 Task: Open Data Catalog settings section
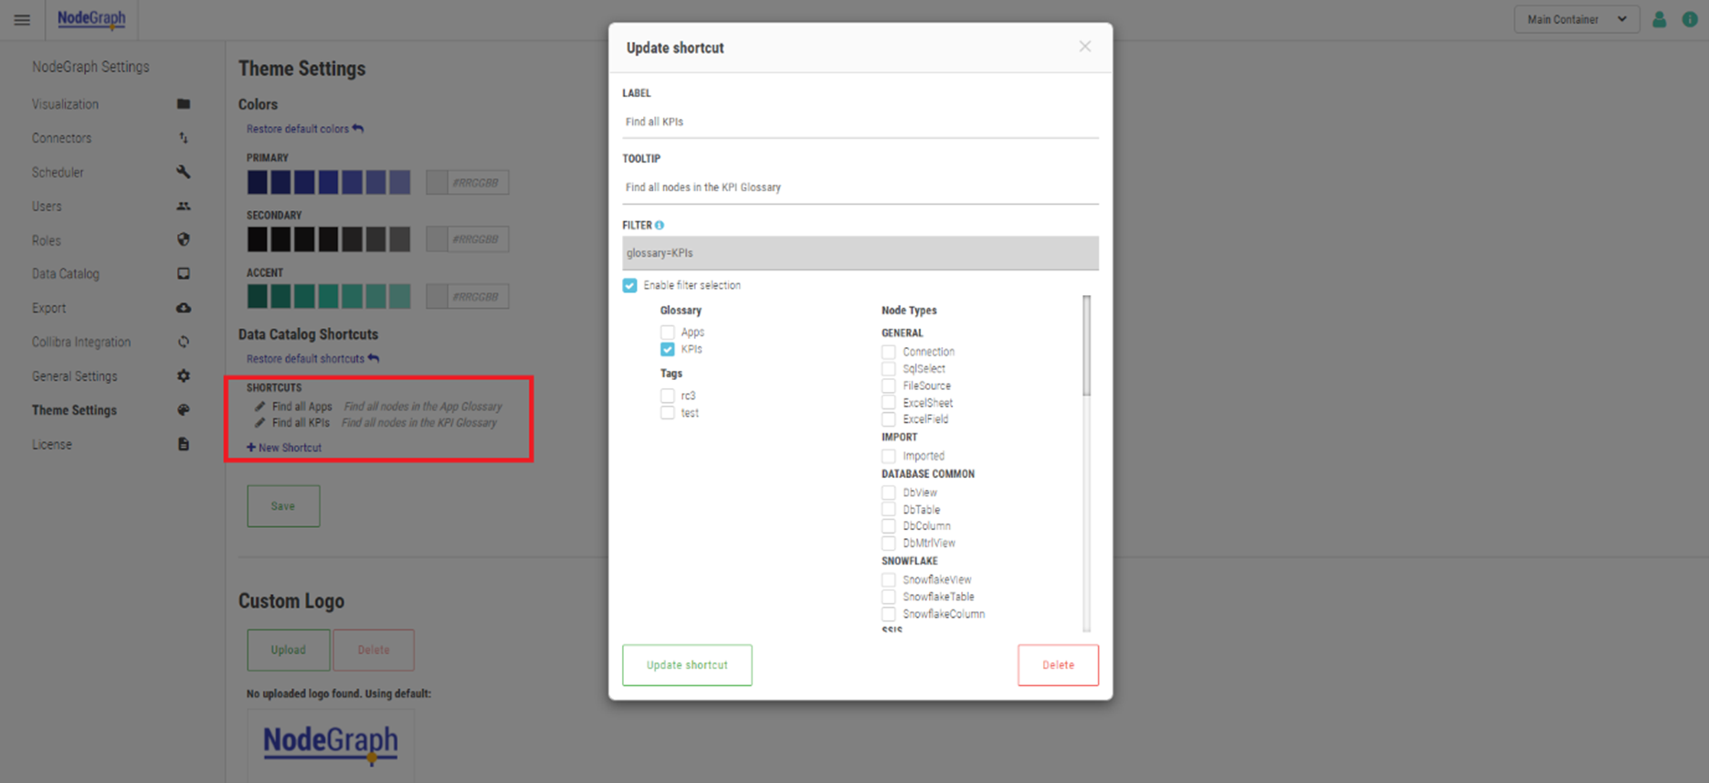[66, 274]
